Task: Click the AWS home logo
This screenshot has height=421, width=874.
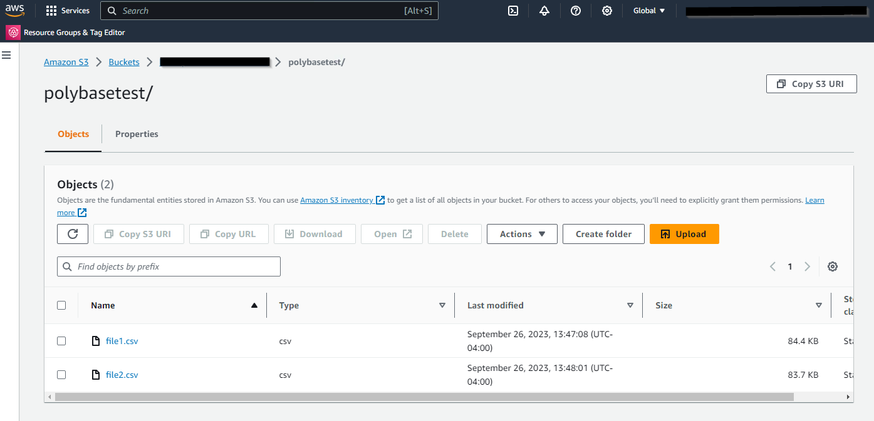Action: 14,10
